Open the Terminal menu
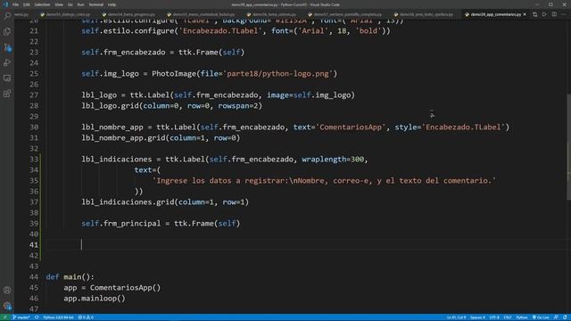571x321 pixels. pyautogui.click(x=96, y=4)
